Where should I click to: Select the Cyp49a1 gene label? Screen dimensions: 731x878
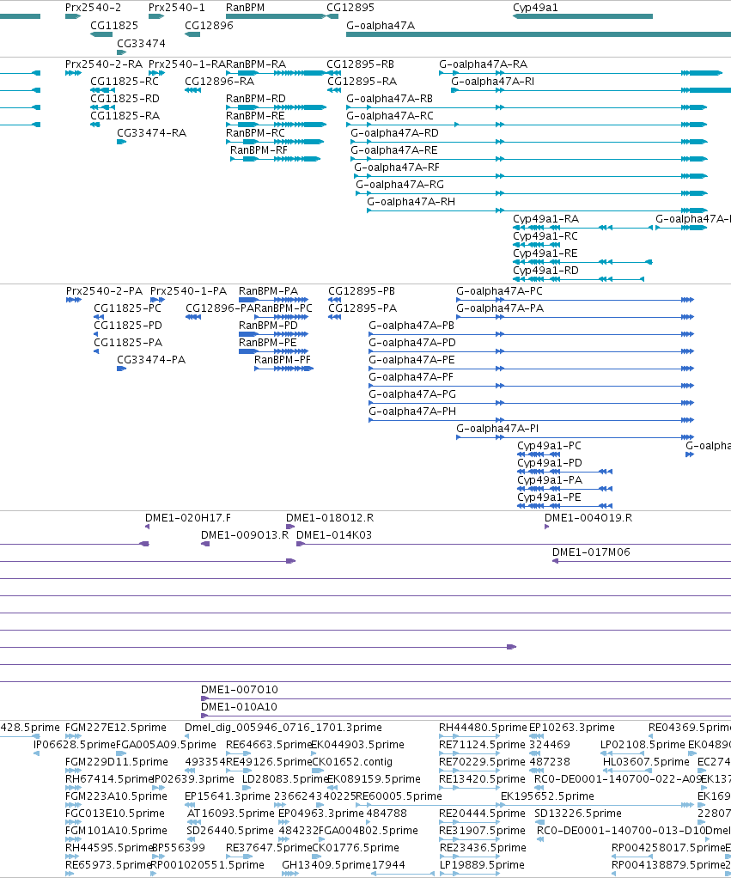click(535, 8)
